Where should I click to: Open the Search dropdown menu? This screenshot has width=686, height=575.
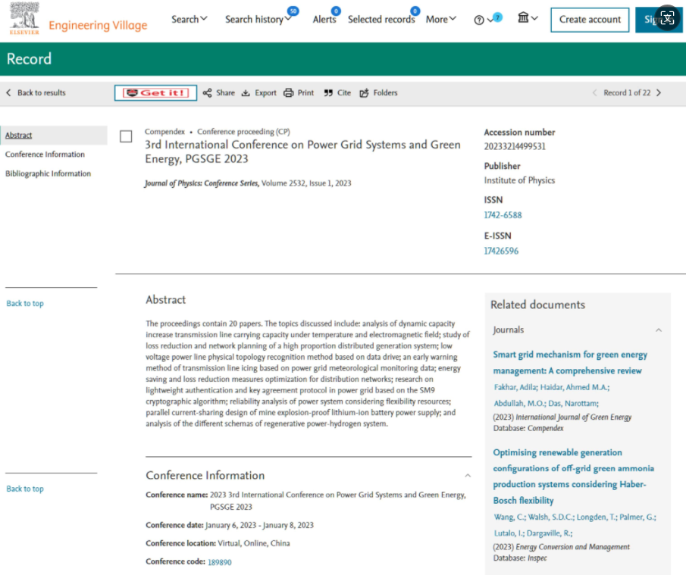click(189, 19)
